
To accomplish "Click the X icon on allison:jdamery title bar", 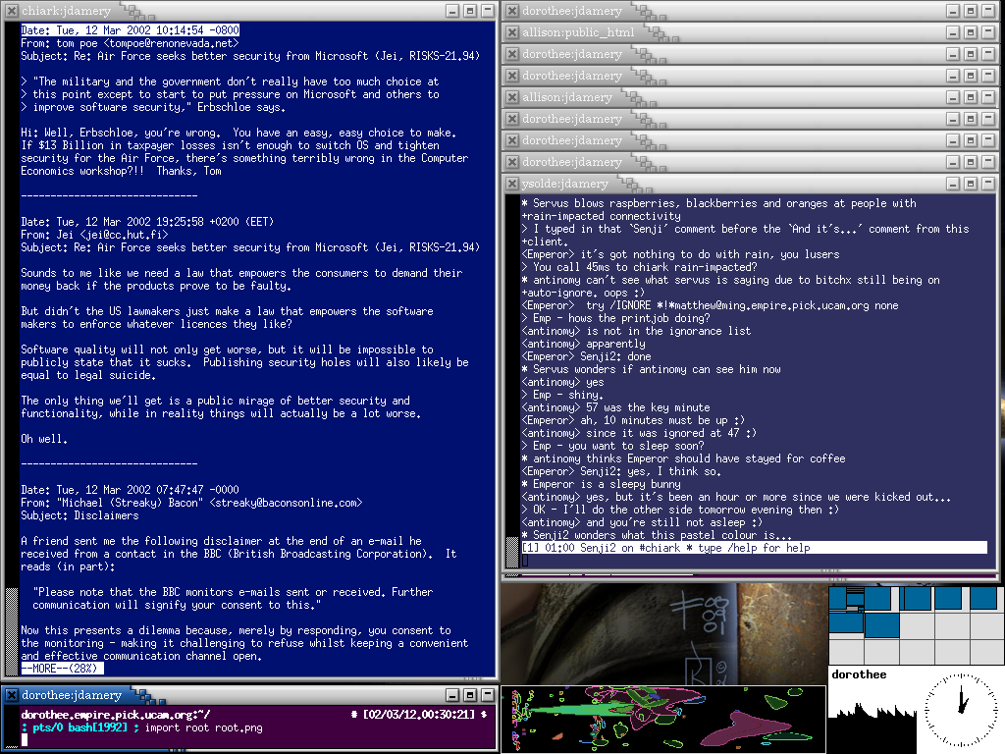I will click(511, 97).
